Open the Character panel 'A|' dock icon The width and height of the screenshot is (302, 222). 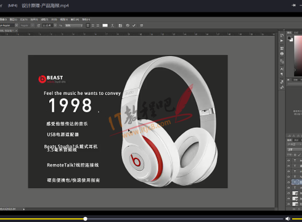pos(282,69)
